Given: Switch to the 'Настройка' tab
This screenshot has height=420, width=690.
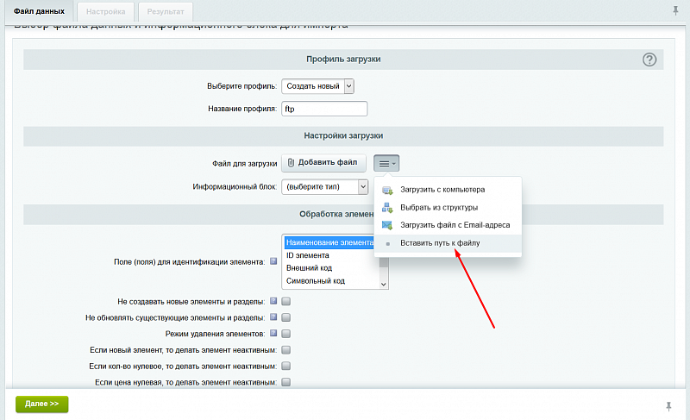Looking at the screenshot, I should coord(105,11).
